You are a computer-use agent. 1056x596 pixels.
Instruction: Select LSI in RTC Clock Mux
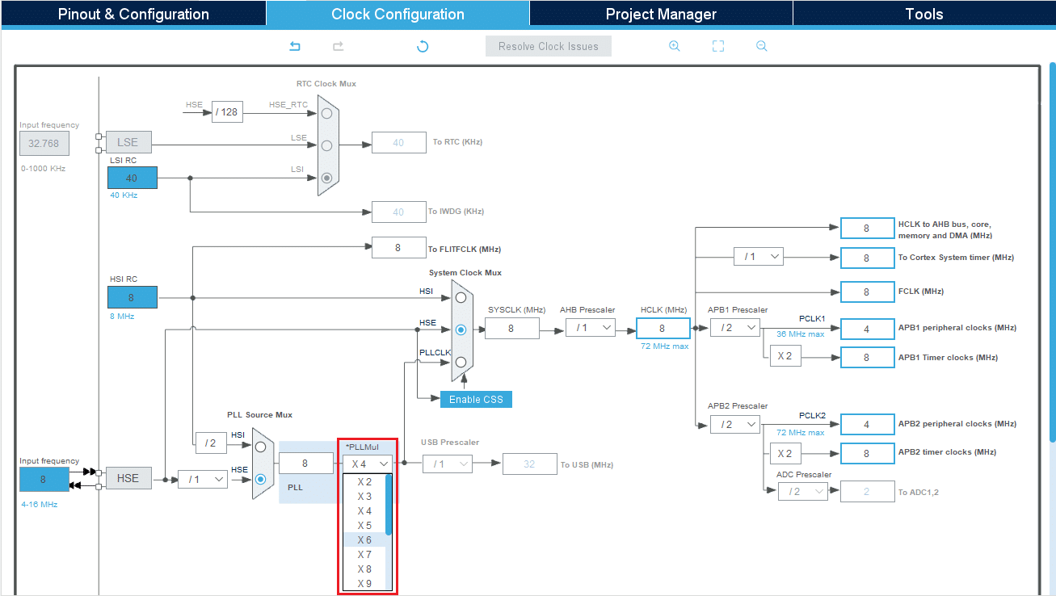click(x=326, y=178)
